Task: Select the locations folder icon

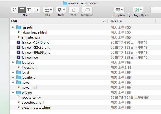Action: tap(19, 77)
